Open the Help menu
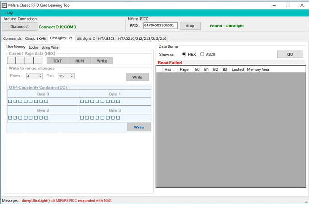 (x=9, y=13)
